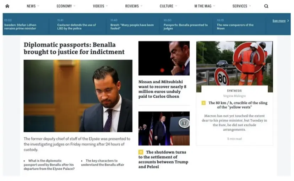The image size is (294, 181).
Task: Click the arrow next to See more
Action: point(288,21)
